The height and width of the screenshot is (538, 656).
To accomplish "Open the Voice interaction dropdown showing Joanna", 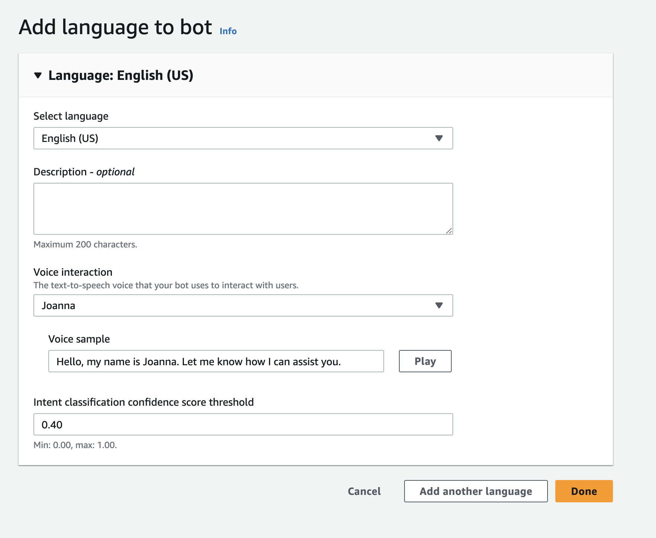I will 238,305.
